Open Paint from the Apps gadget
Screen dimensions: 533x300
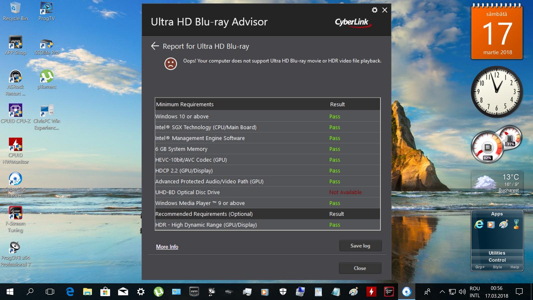[x=503, y=224]
